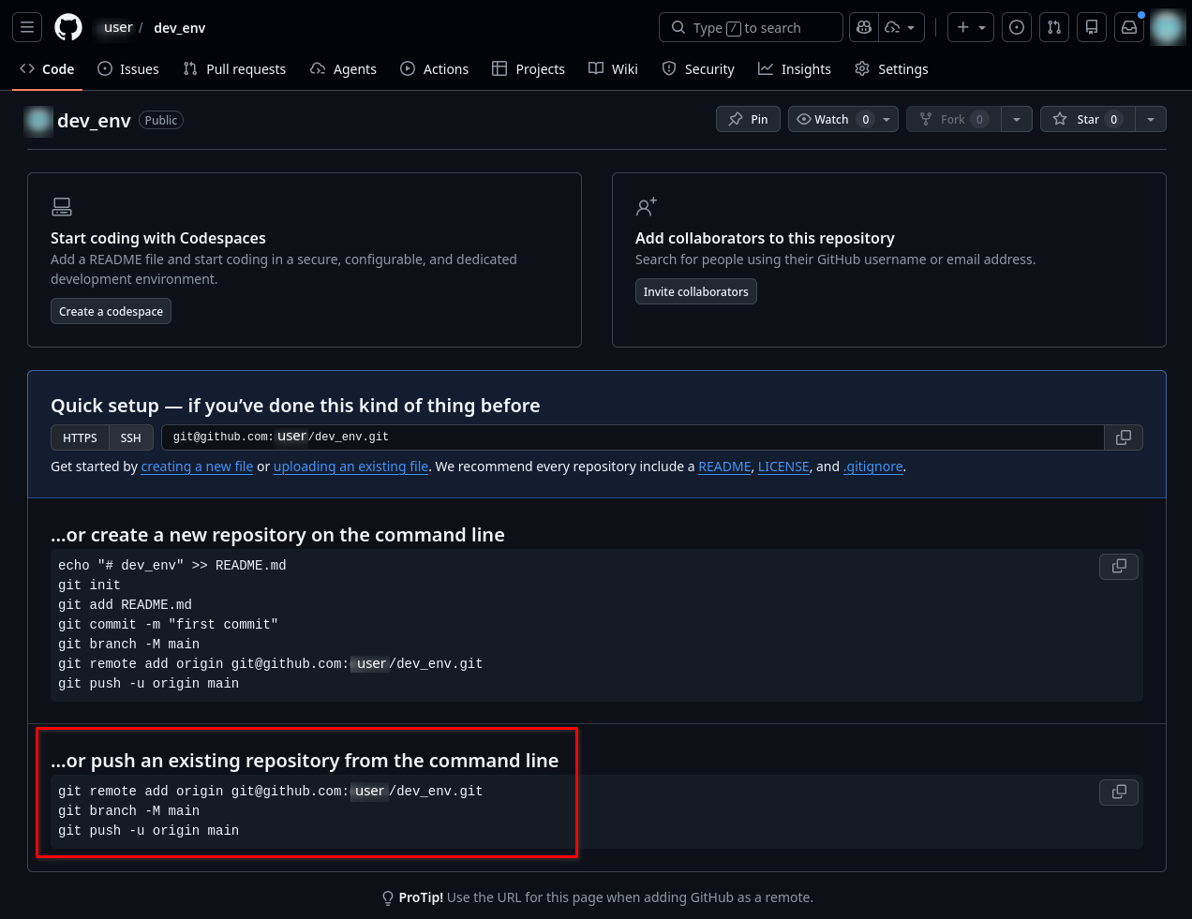Click the Invite collaborators button
This screenshot has height=919, width=1192.
(695, 291)
